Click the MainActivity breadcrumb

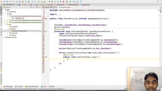click(85, 5)
